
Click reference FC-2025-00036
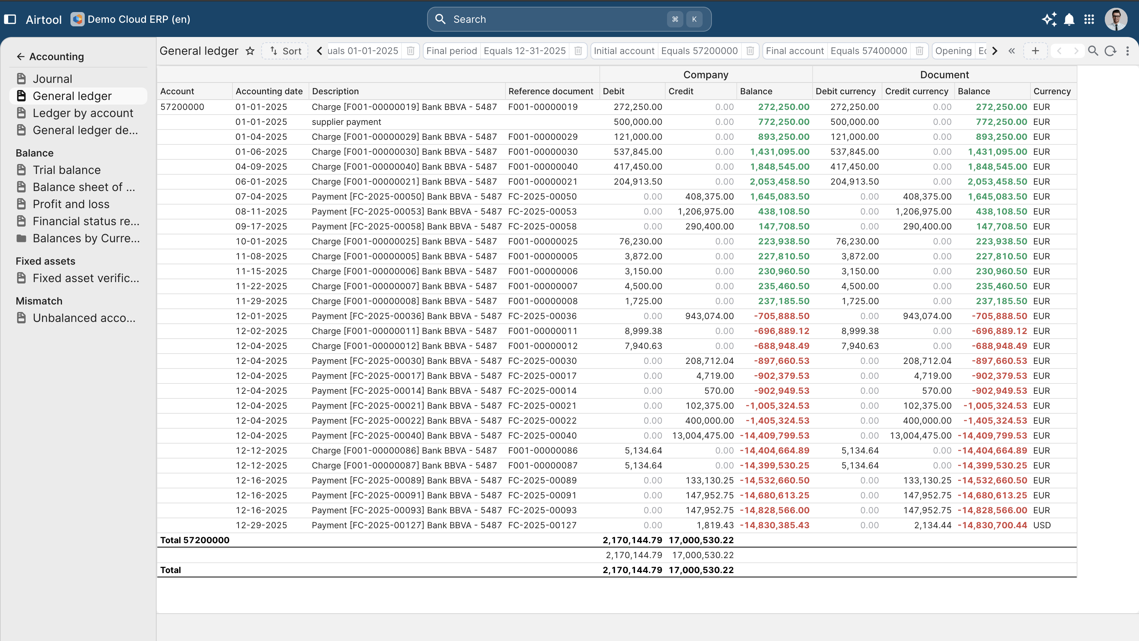point(542,316)
